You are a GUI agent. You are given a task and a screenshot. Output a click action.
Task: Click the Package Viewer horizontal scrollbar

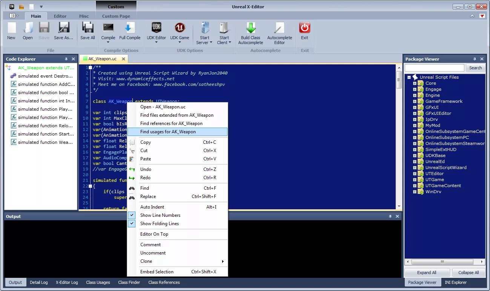445,262
